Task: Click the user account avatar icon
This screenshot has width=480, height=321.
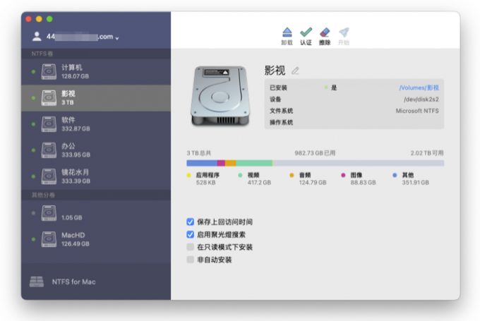Action: [37, 37]
